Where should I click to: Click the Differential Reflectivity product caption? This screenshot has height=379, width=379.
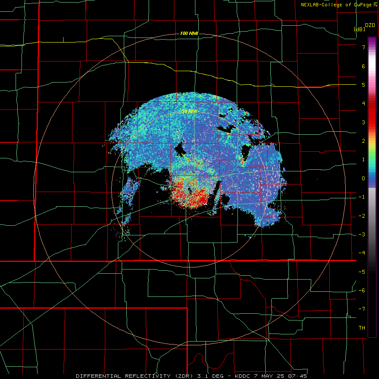192,376
